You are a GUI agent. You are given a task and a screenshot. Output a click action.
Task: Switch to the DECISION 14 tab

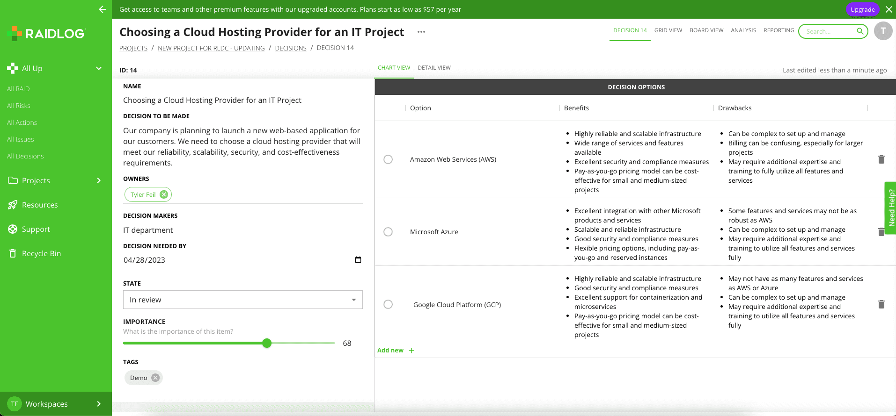click(630, 30)
